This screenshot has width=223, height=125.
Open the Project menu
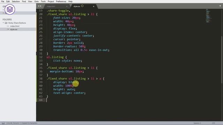pyautogui.click(x=51, y=1)
